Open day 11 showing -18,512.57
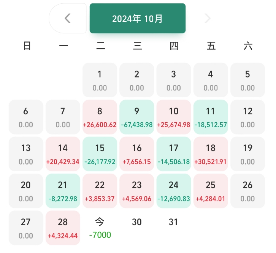276x253 pixels. [211, 117]
